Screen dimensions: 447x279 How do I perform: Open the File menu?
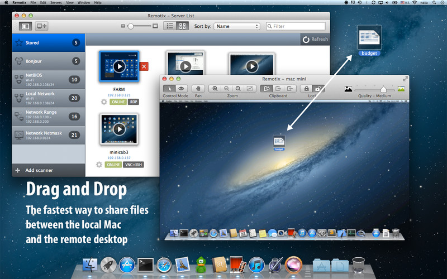pos(33,3)
